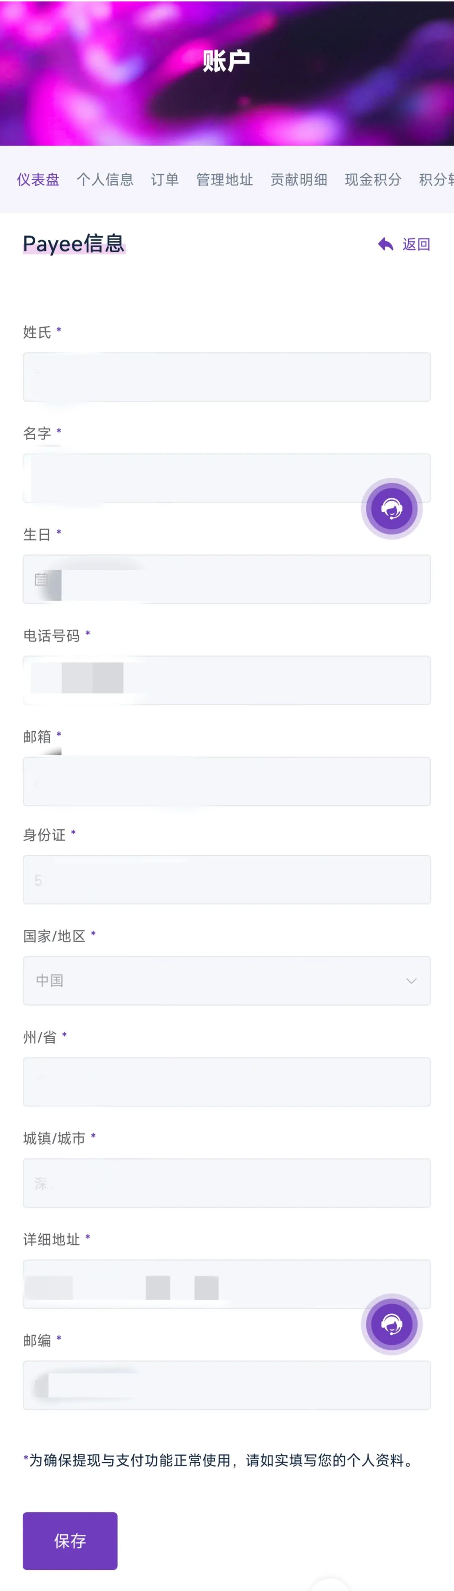Open the lower customer service headset icon

392,1324
